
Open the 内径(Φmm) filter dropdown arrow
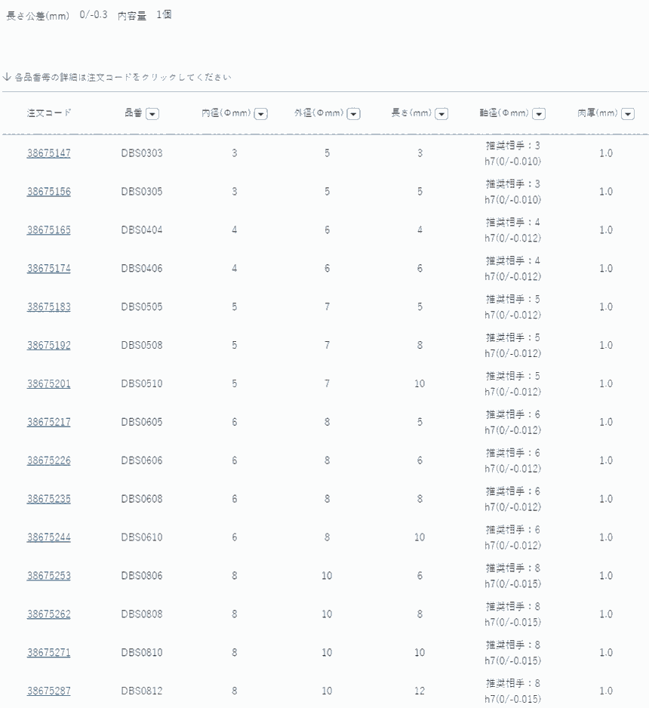coord(261,114)
